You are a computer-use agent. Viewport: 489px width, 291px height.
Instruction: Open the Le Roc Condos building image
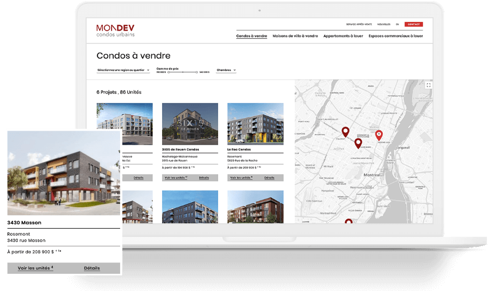(255, 124)
